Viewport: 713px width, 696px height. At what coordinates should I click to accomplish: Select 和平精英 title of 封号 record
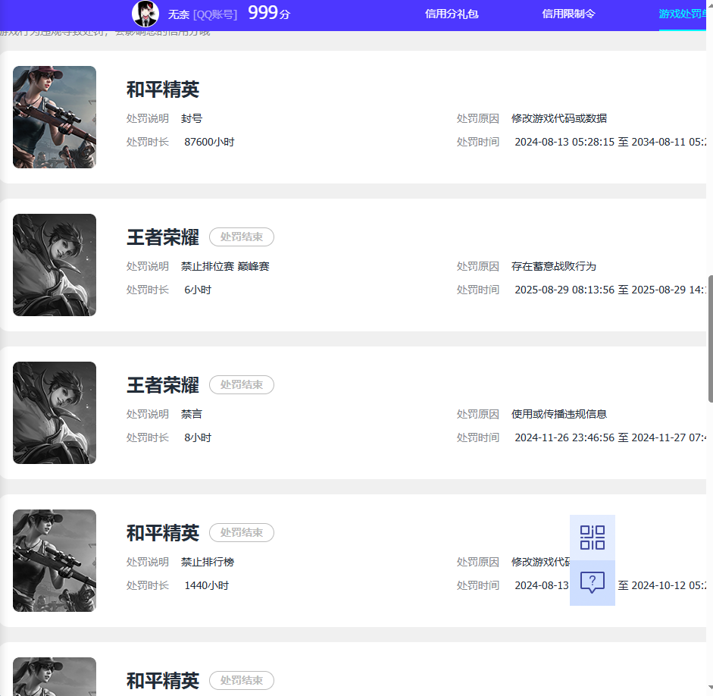163,89
